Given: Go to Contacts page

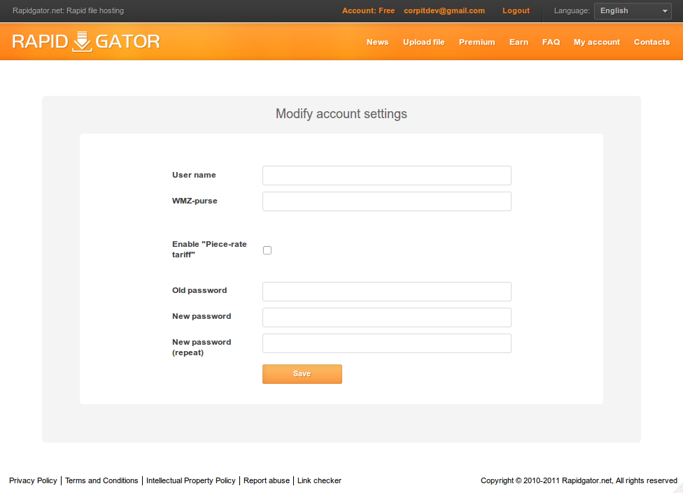Looking at the screenshot, I should (x=652, y=42).
